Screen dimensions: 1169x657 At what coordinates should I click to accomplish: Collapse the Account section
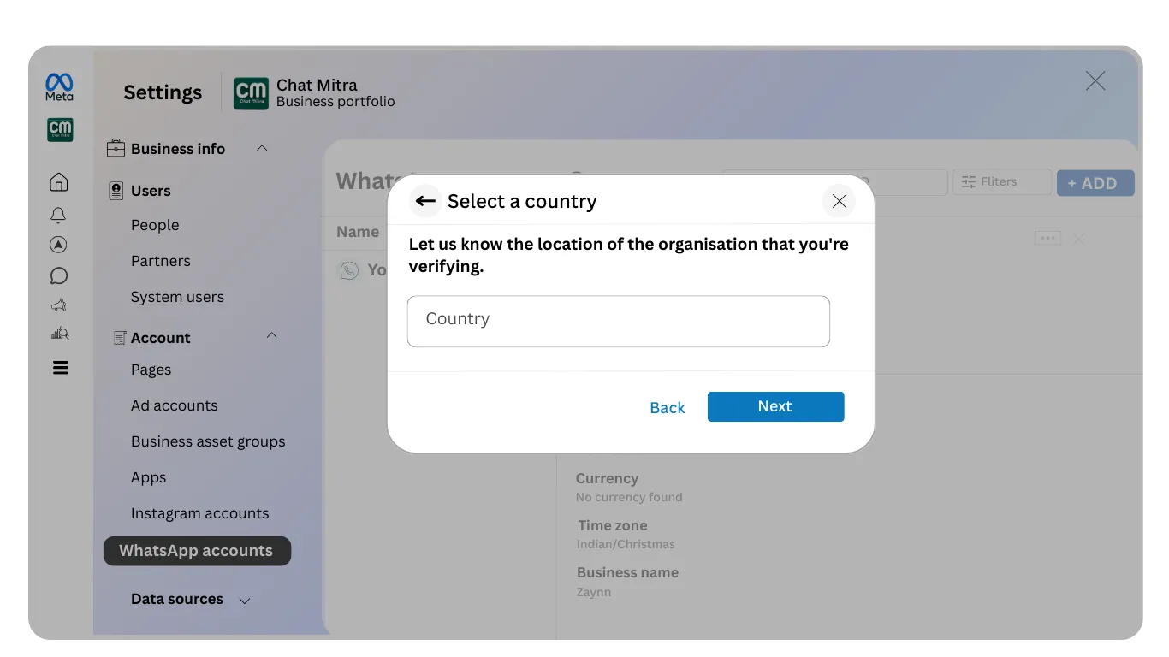pos(271,336)
